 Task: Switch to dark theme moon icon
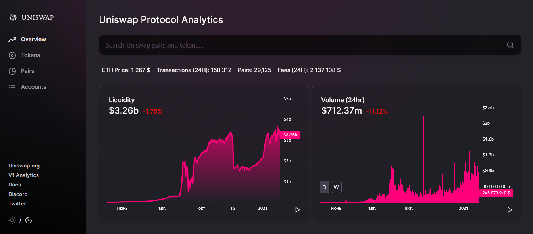(x=29, y=220)
